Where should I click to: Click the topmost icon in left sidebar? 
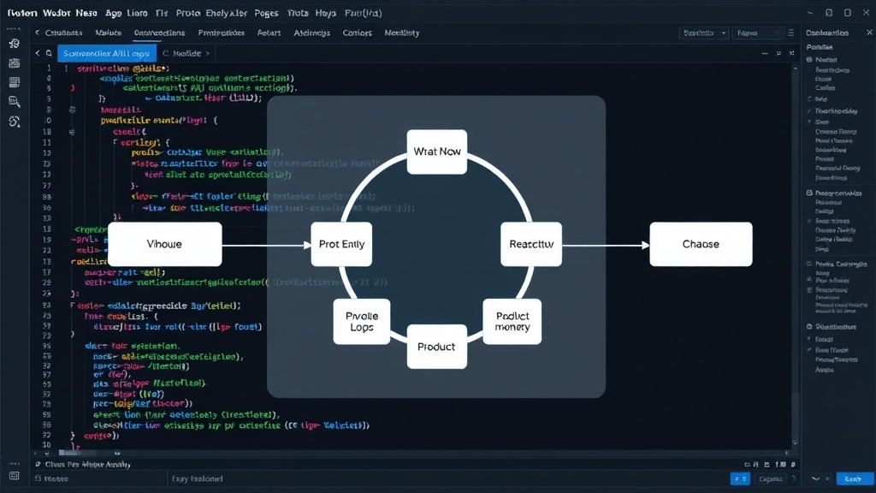15,44
